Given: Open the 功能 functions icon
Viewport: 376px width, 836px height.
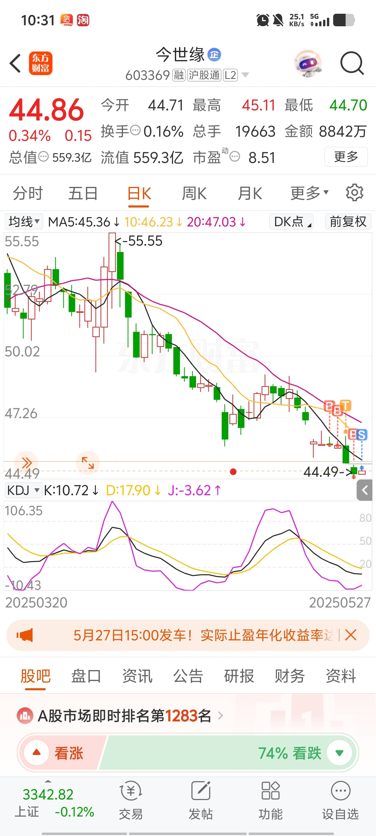Looking at the screenshot, I should [x=271, y=801].
